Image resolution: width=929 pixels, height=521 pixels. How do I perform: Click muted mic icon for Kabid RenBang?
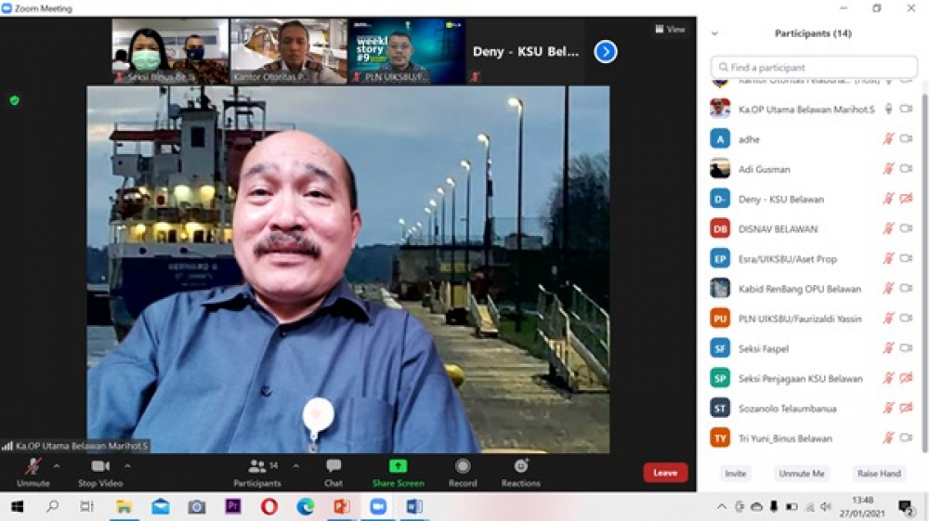tap(888, 288)
